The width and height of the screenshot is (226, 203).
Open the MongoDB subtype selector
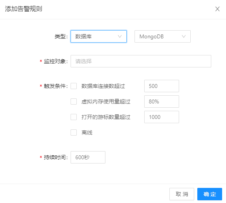click(162, 36)
